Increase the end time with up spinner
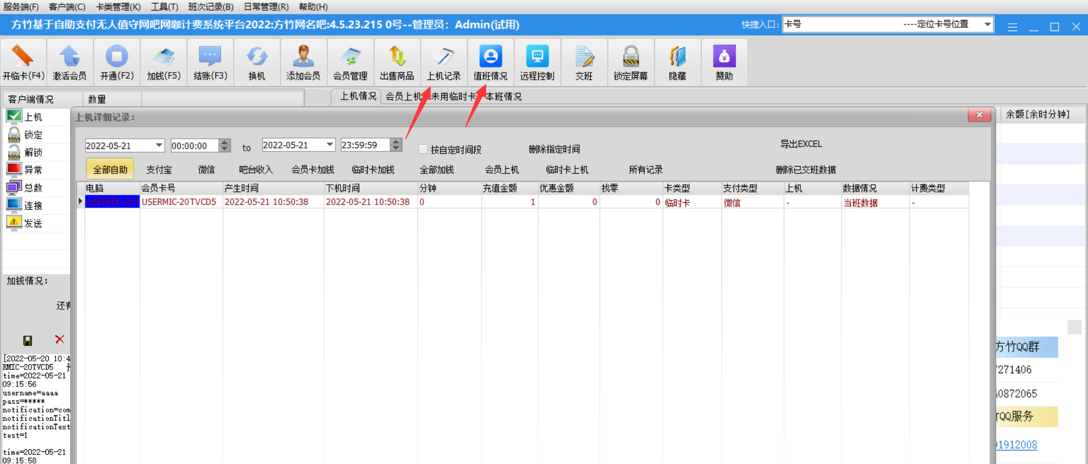The image size is (1088, 464). pos(396,142)
